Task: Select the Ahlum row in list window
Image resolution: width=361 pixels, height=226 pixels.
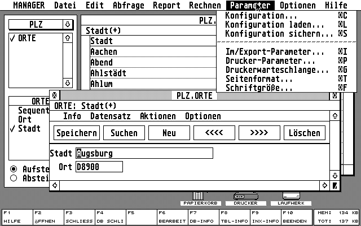Action: [x=153, y=84]
